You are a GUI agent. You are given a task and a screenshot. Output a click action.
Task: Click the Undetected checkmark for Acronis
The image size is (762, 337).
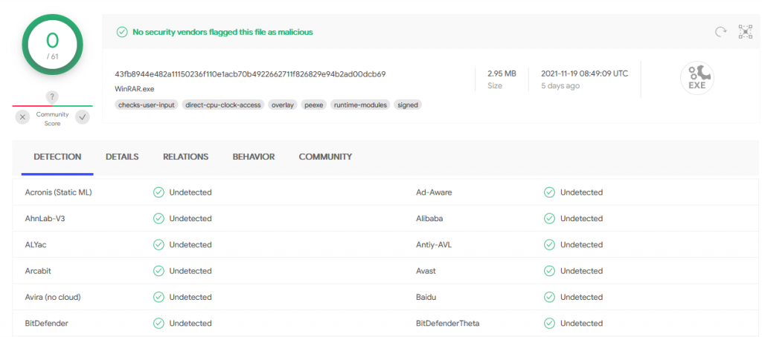tap(159, 192)
